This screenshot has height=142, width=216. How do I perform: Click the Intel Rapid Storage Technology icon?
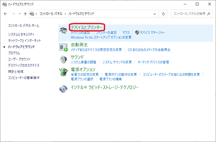[63, 88]
